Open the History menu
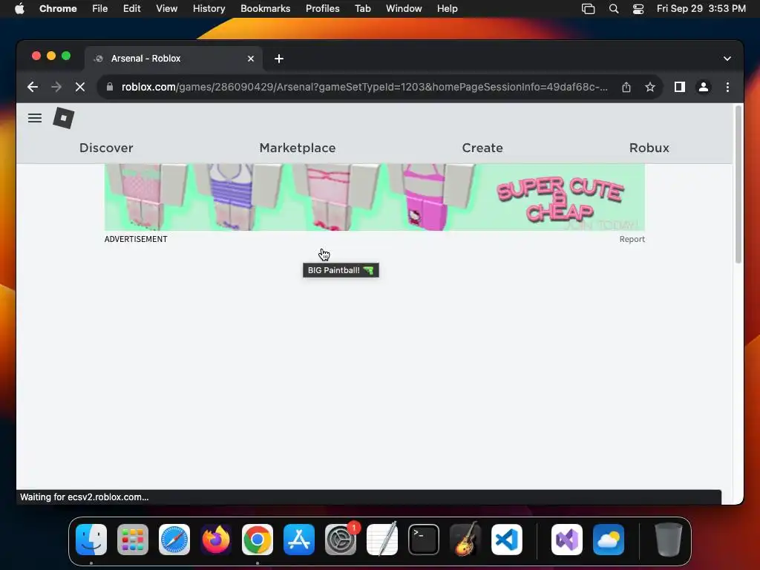 (x=209, y=9)
